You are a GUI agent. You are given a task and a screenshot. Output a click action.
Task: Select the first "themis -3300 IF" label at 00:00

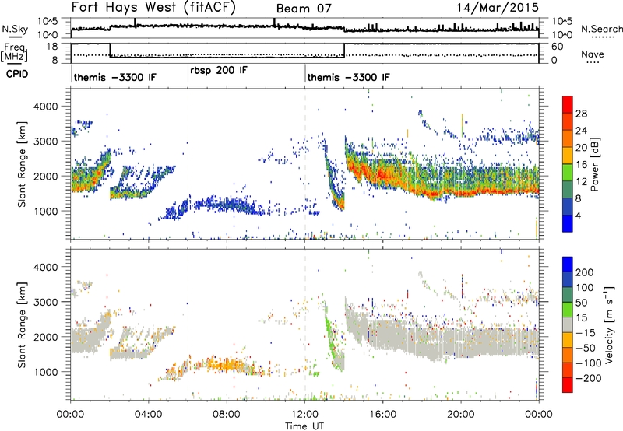[x=115, y=77]
